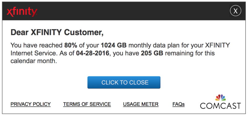248x116 pixels.
Task: Open the TERMS OF SERVICE link
Action: (87, 104)
